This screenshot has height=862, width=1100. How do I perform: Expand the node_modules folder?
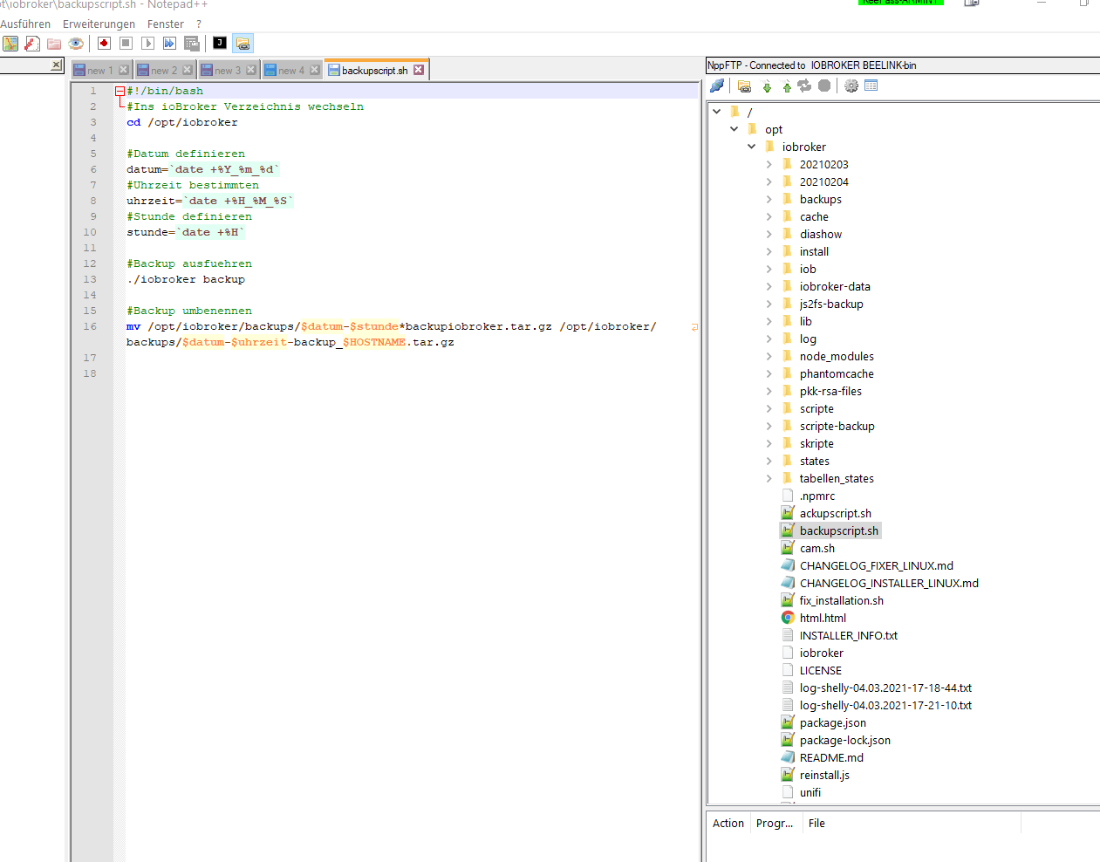tap(769, 356)
